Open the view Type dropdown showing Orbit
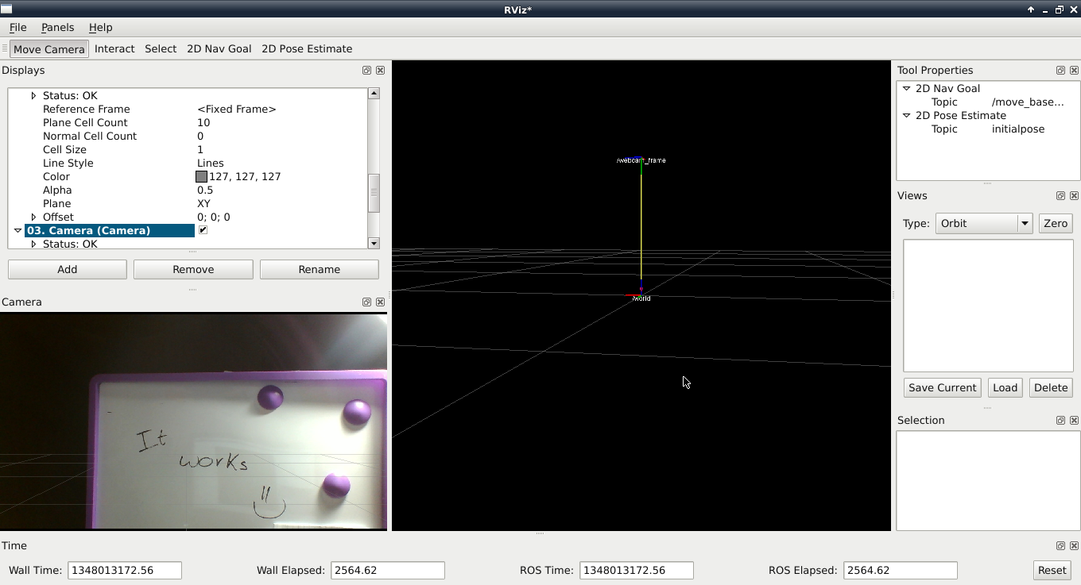This screenshot has width=1081, height=585. (983, 224)
